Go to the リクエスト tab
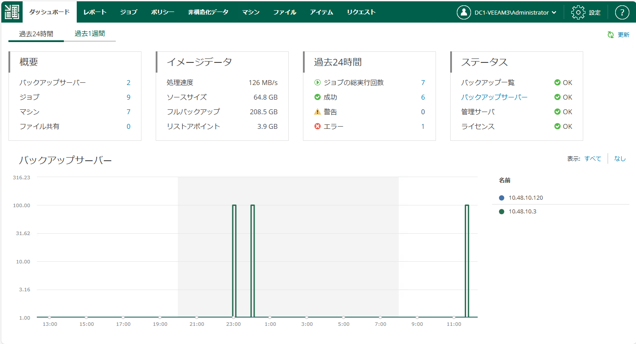The image size is (636, 344). tap(361, 12)
